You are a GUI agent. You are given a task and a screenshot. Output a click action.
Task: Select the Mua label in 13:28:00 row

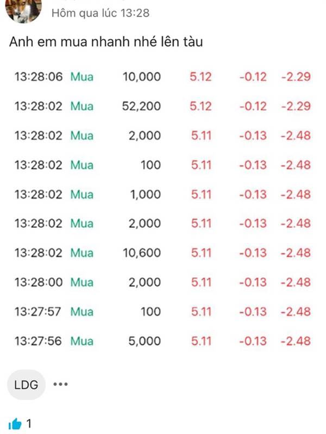[x=82, y=282]
